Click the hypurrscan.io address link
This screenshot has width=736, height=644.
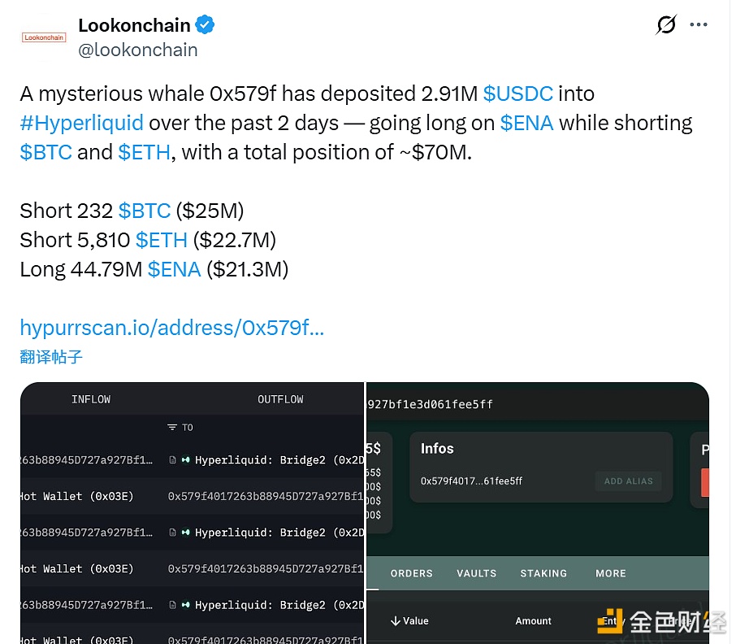point(171,328)
